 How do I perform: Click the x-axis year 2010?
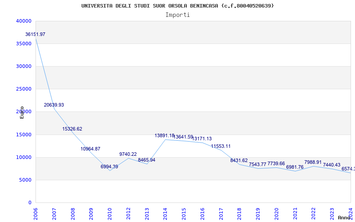tap(110, 214)
